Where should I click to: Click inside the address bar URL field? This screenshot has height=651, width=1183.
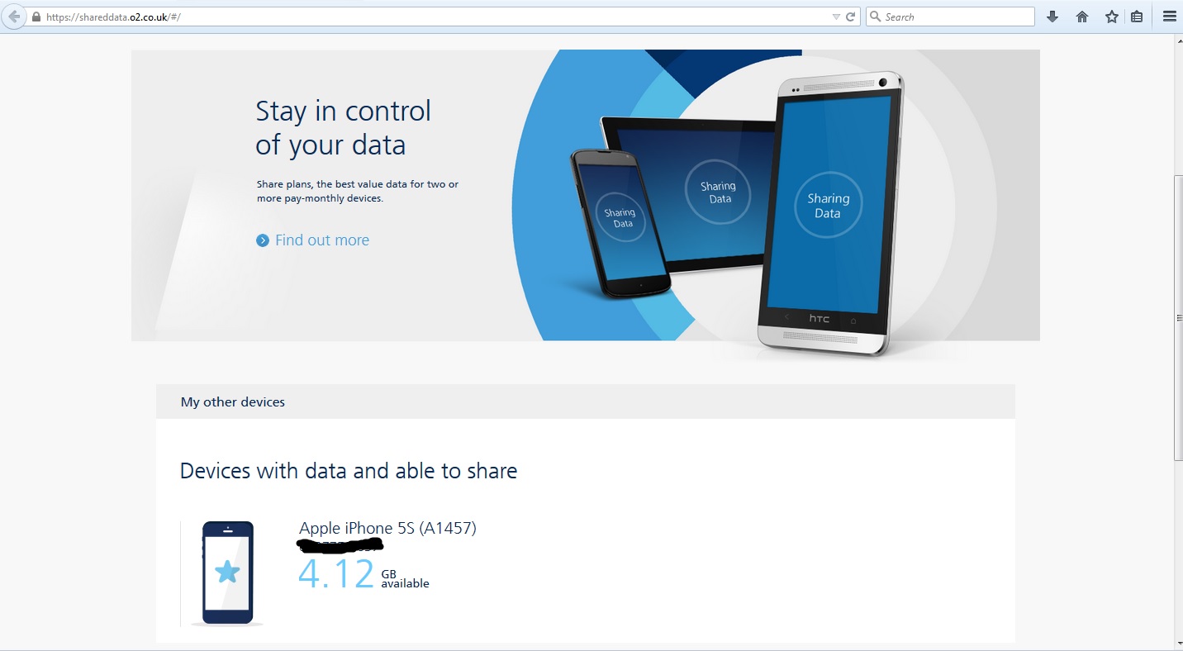click(330, 16)
